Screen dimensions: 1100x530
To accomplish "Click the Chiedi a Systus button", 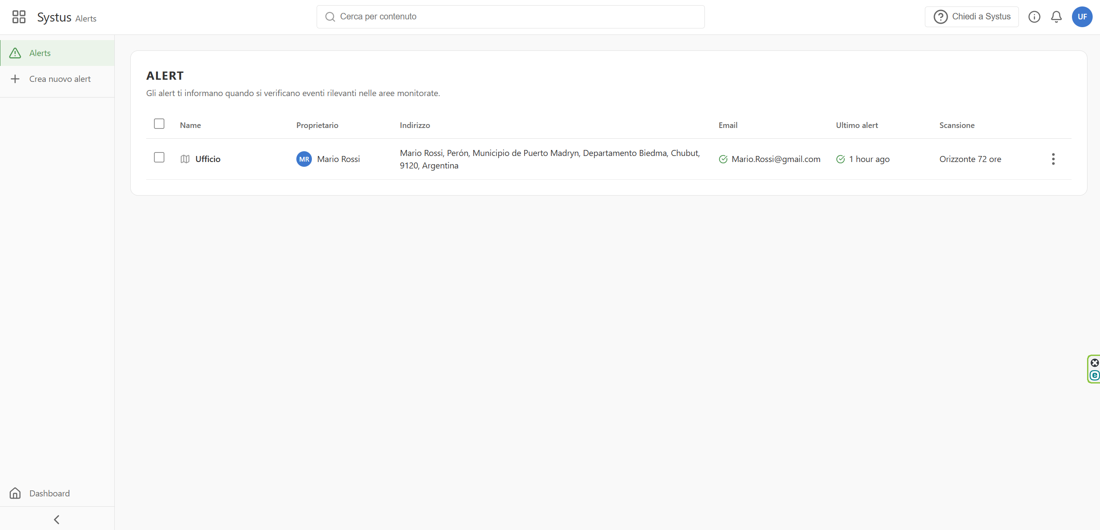I will (971, 17).
